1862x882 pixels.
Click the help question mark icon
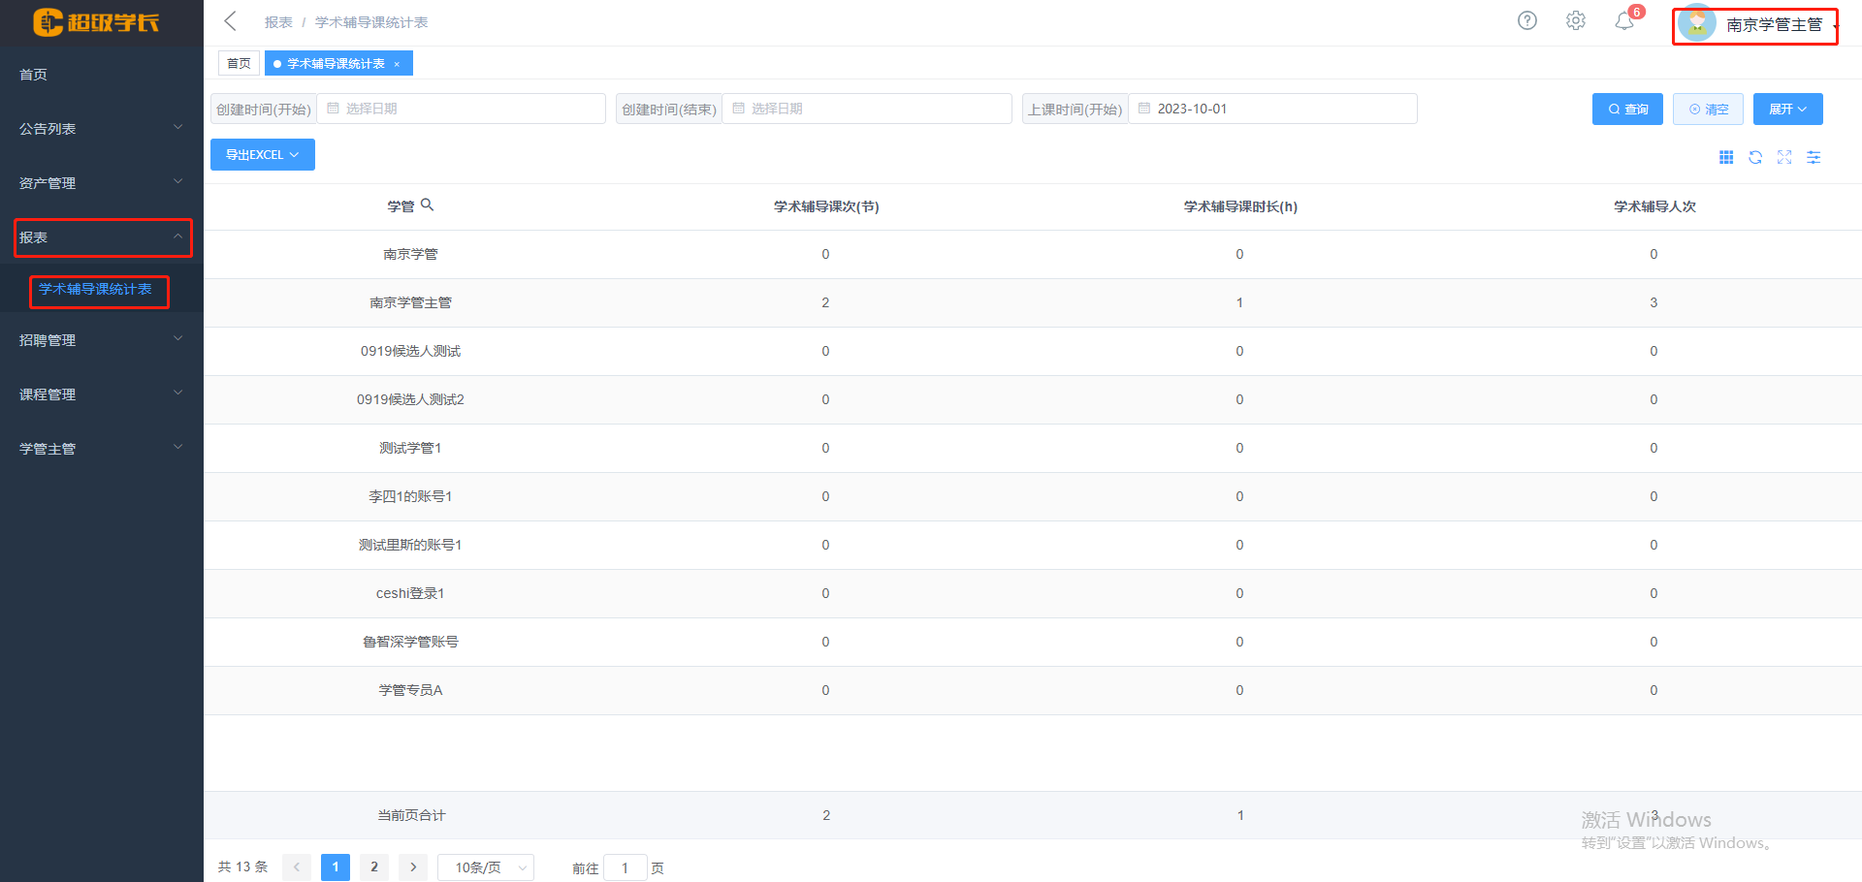(1526, 20)
